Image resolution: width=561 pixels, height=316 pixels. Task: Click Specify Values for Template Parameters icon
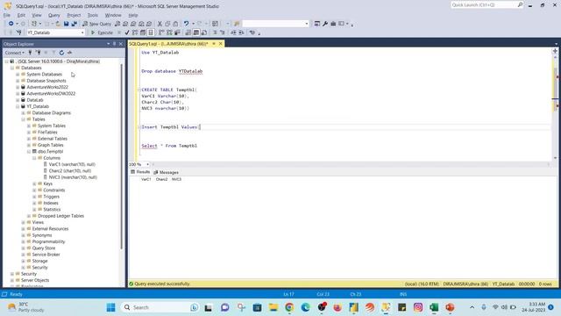252,32
